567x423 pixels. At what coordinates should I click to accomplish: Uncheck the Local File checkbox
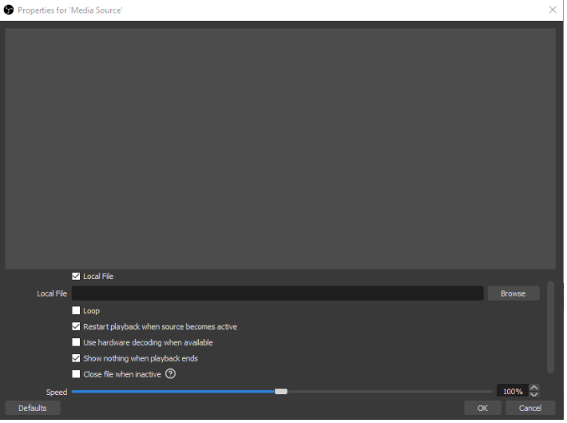tap(76, 277)
